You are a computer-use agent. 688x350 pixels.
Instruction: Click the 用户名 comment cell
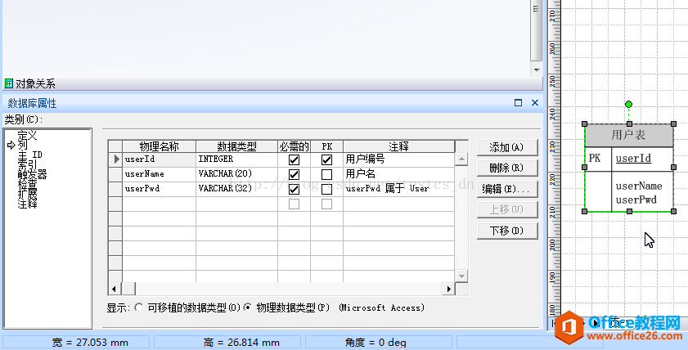click(399, 174)
